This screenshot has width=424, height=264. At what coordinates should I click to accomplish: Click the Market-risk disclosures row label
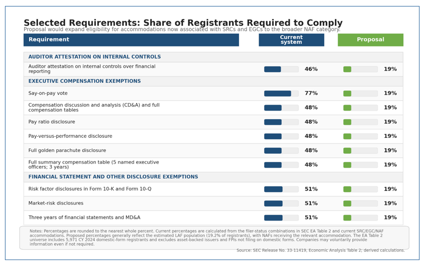click(x=55, y=203)
